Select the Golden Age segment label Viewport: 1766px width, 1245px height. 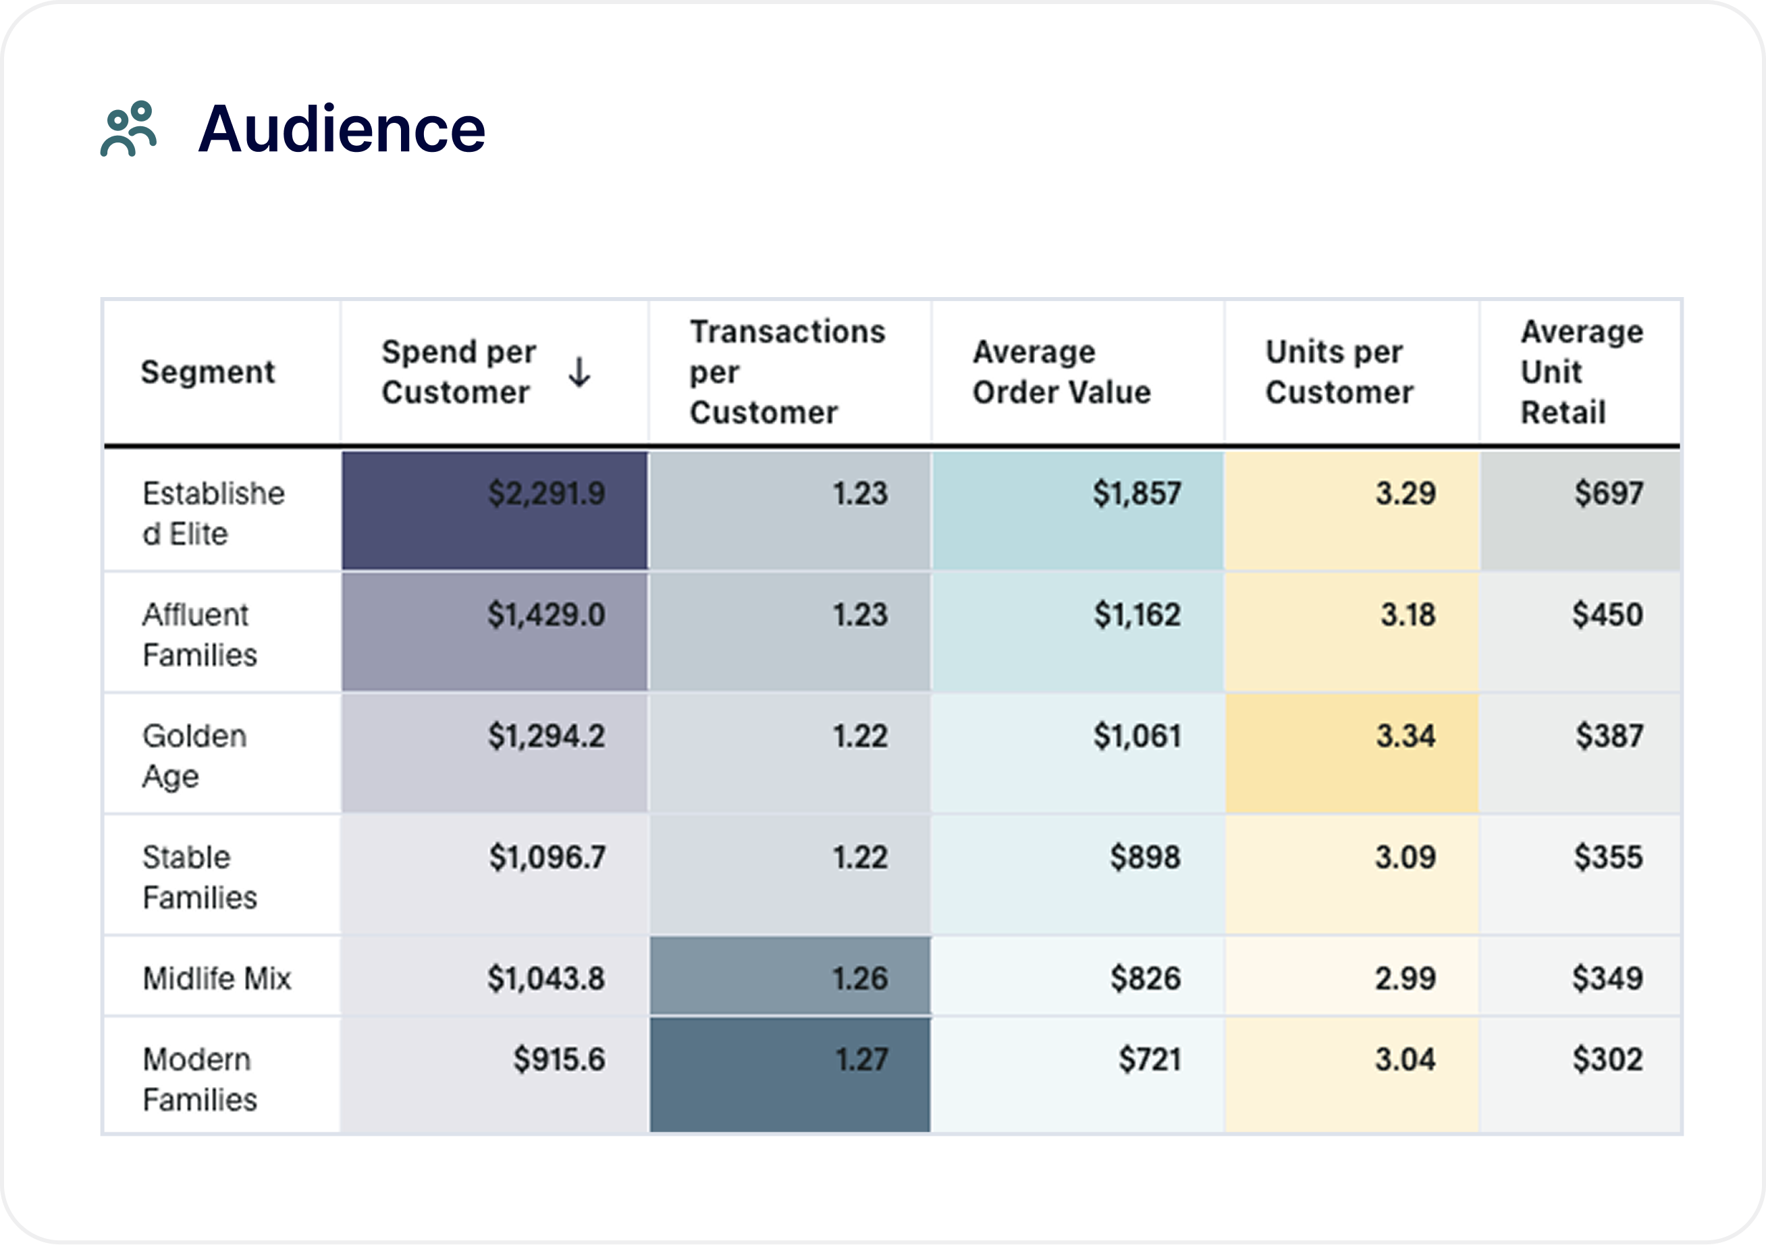(x=194, y=756)
